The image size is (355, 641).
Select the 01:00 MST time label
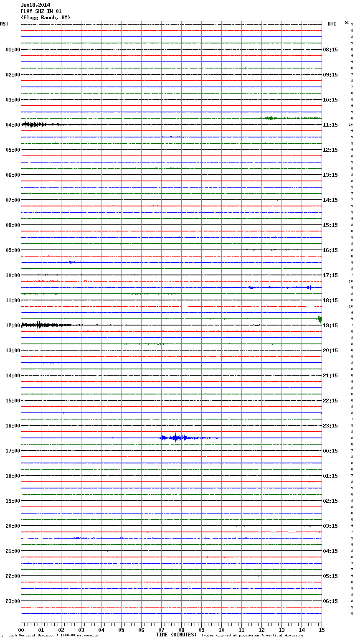pos(13,50)
